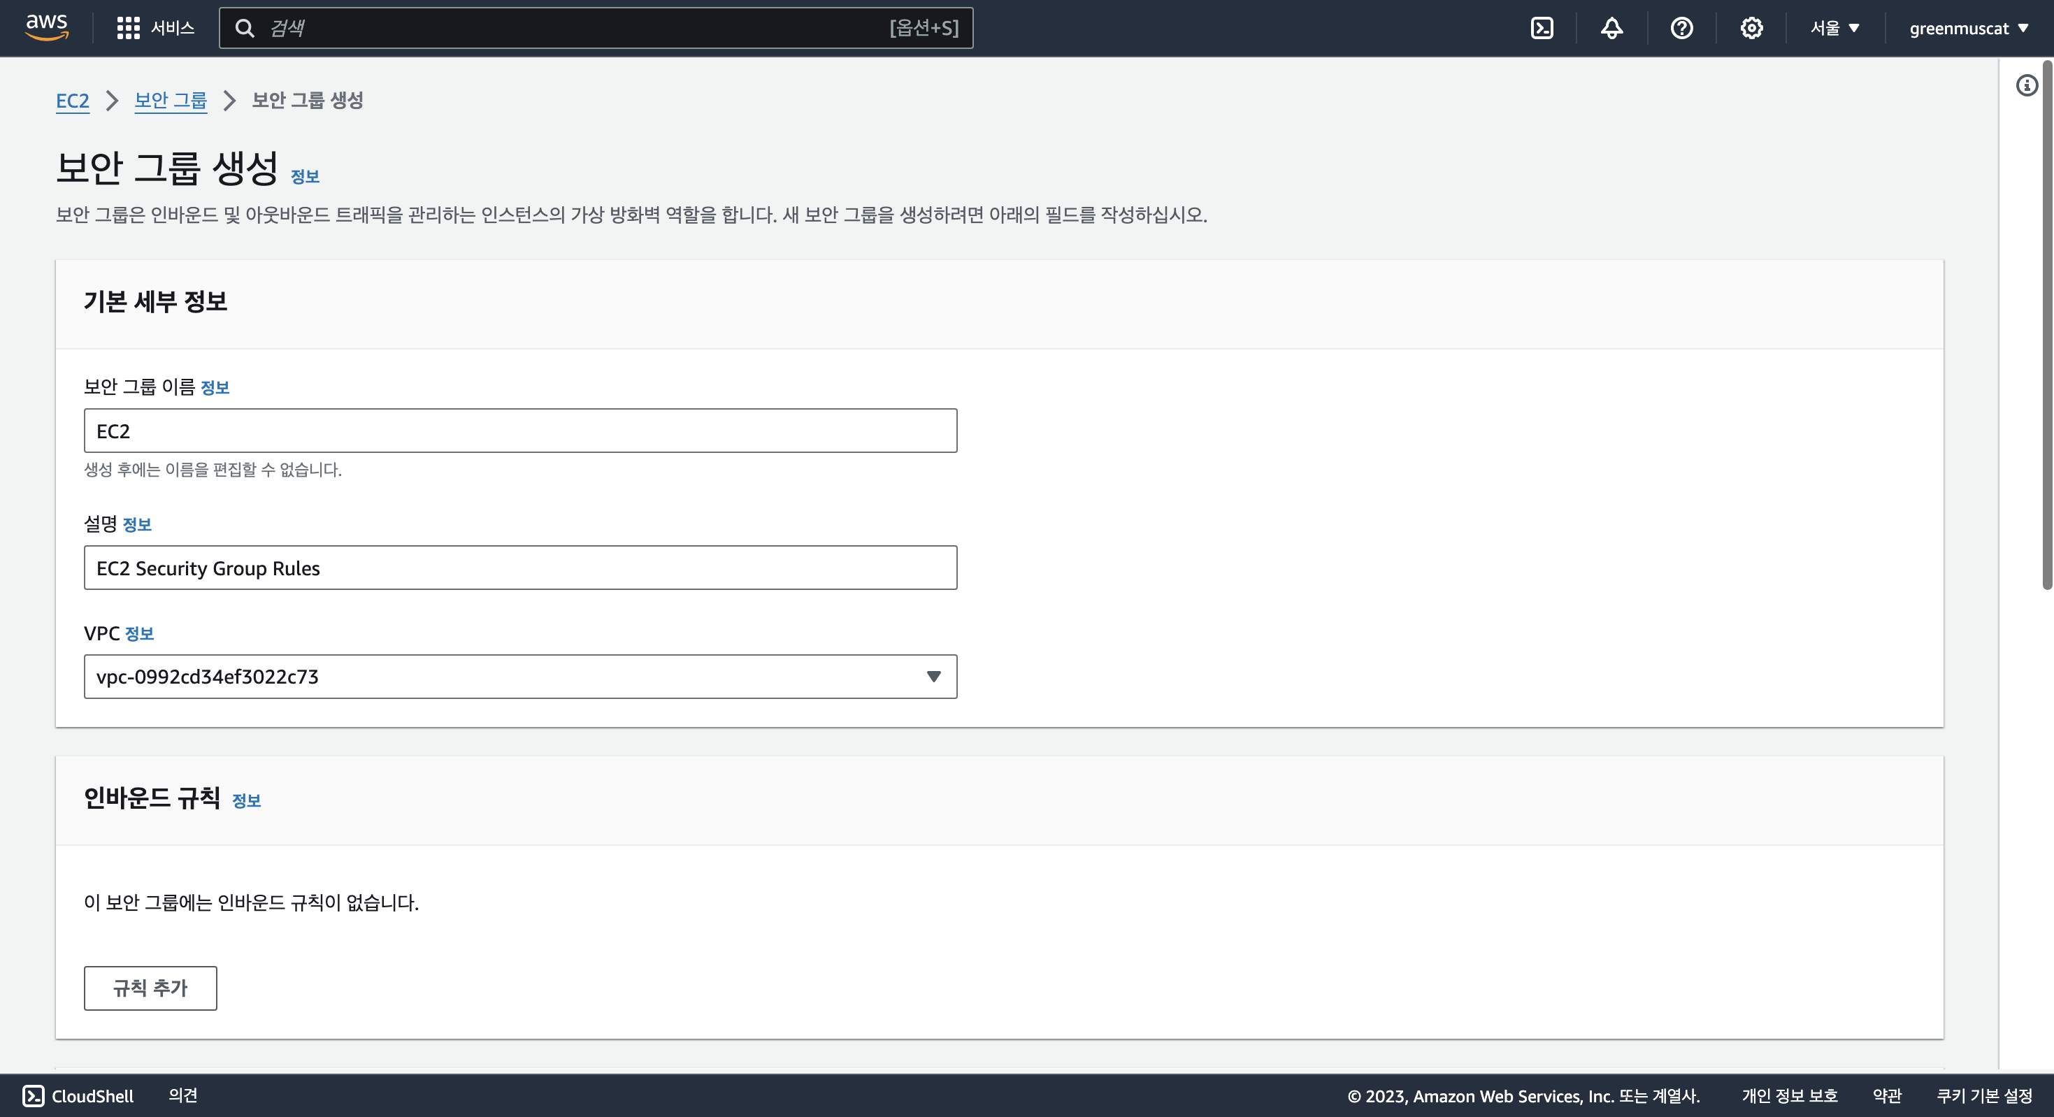The height and width of the screenshot is (1117, 2054).
Task: Click the page vertical scrollbar
Action: click(x=2046, y=325)
